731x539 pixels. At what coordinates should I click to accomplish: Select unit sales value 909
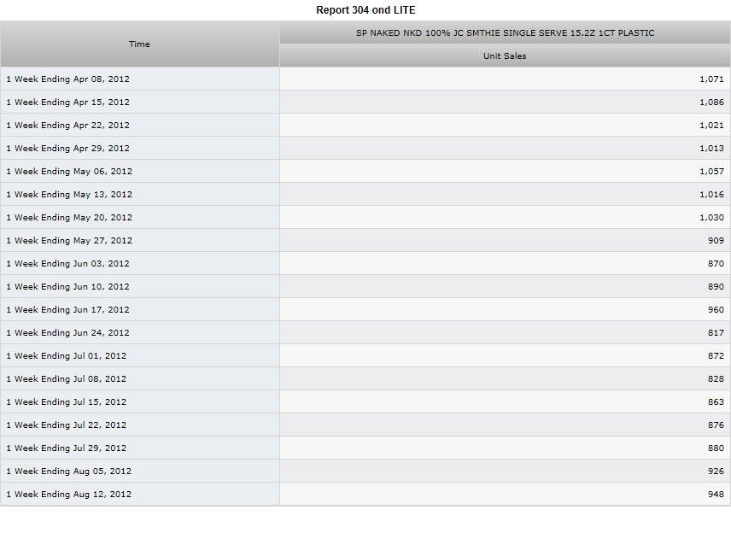click(x=716, y=240)
